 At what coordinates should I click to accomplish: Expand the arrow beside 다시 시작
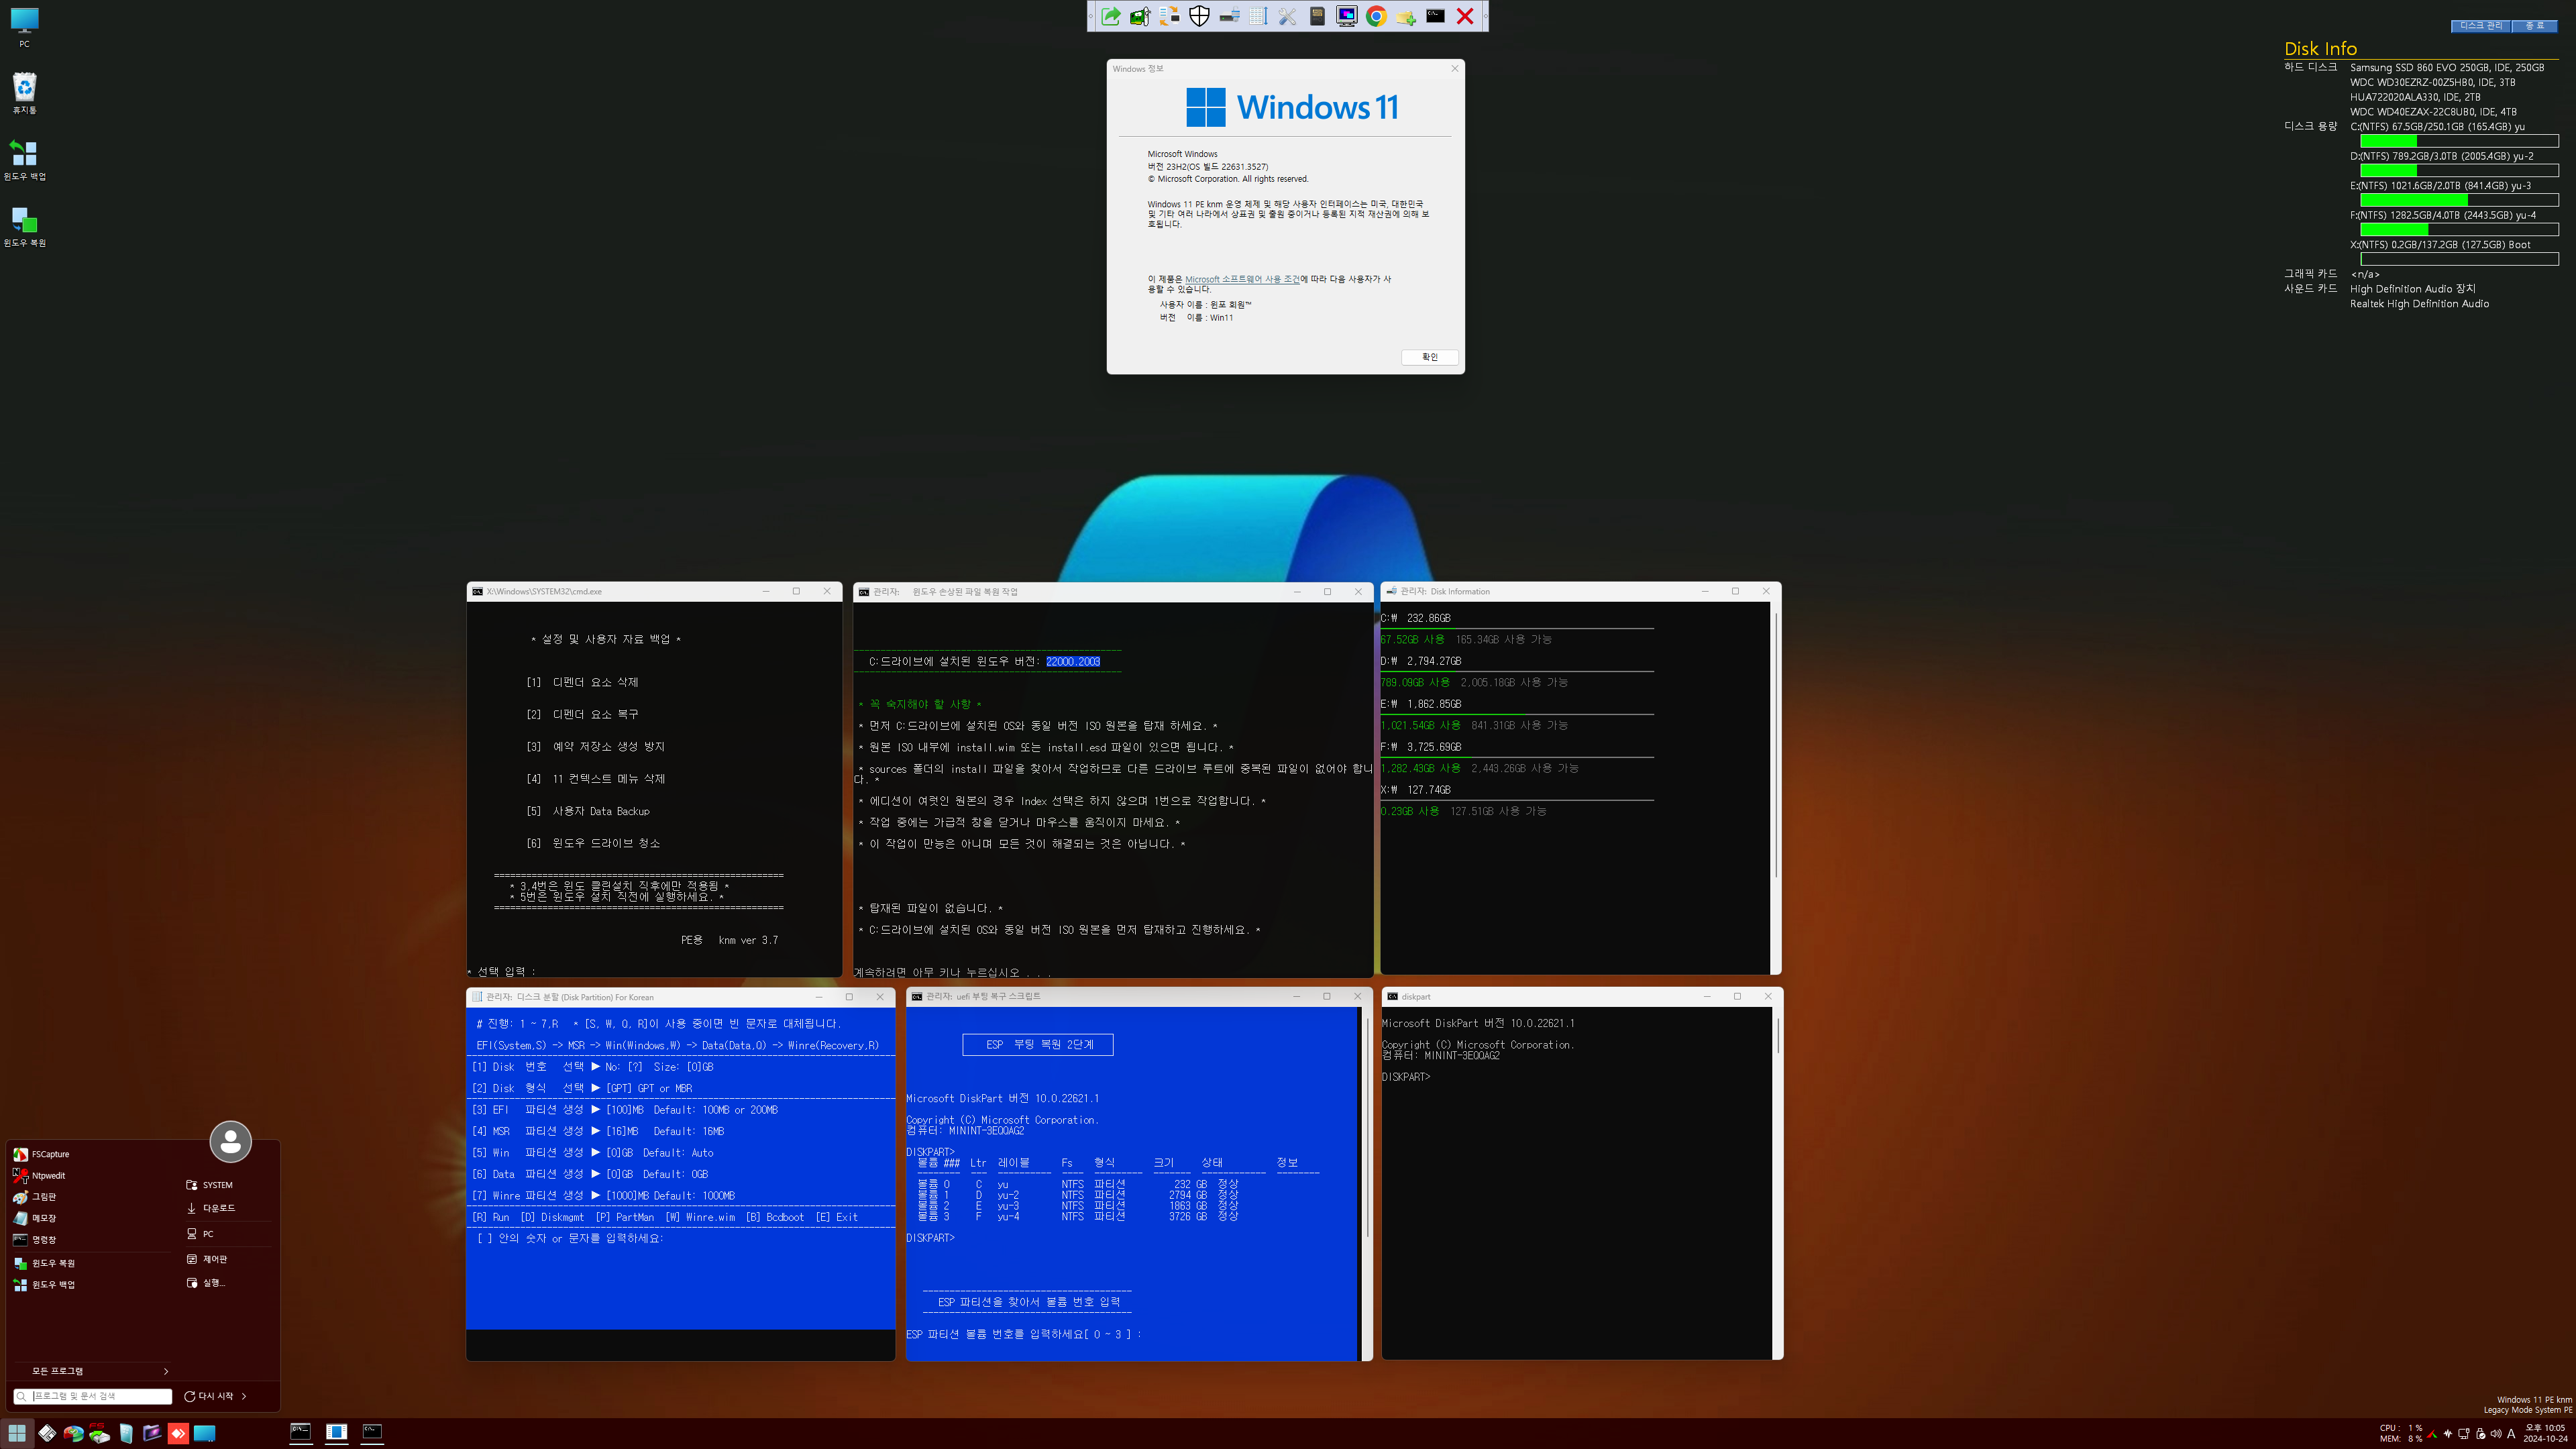pos(244,1396)
